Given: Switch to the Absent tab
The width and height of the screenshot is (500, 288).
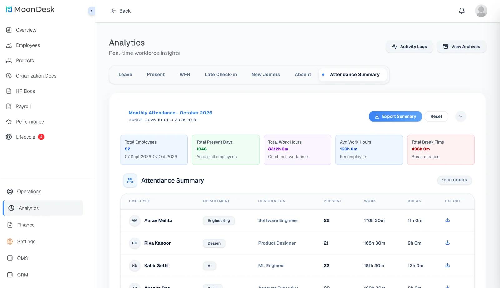Looking at the screenshot, I should point(303,75).
